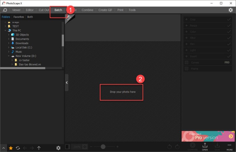The width and height of the screenshot is (236, 152).
Task: Click the 'Drop your photo here' text
Action: pyautogui.click(x=123, y=92)
